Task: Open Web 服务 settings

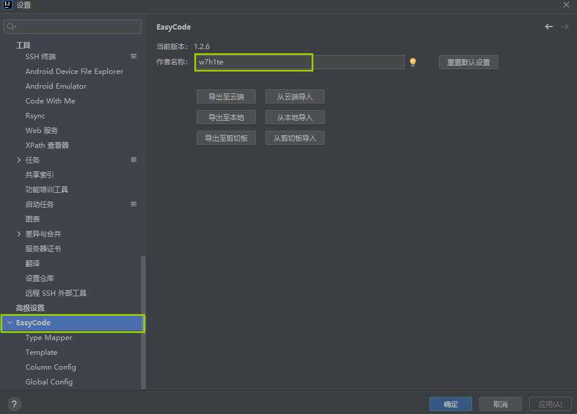Action: (41, 130)
